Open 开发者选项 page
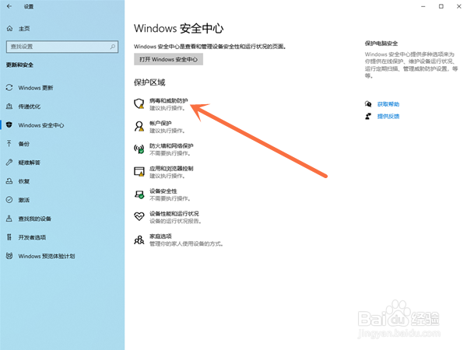 tap(32, 237)
